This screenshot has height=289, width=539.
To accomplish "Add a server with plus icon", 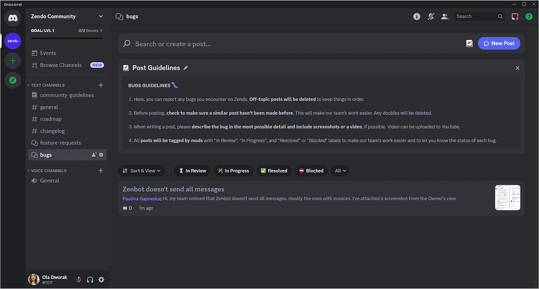I will pos(13,61).
